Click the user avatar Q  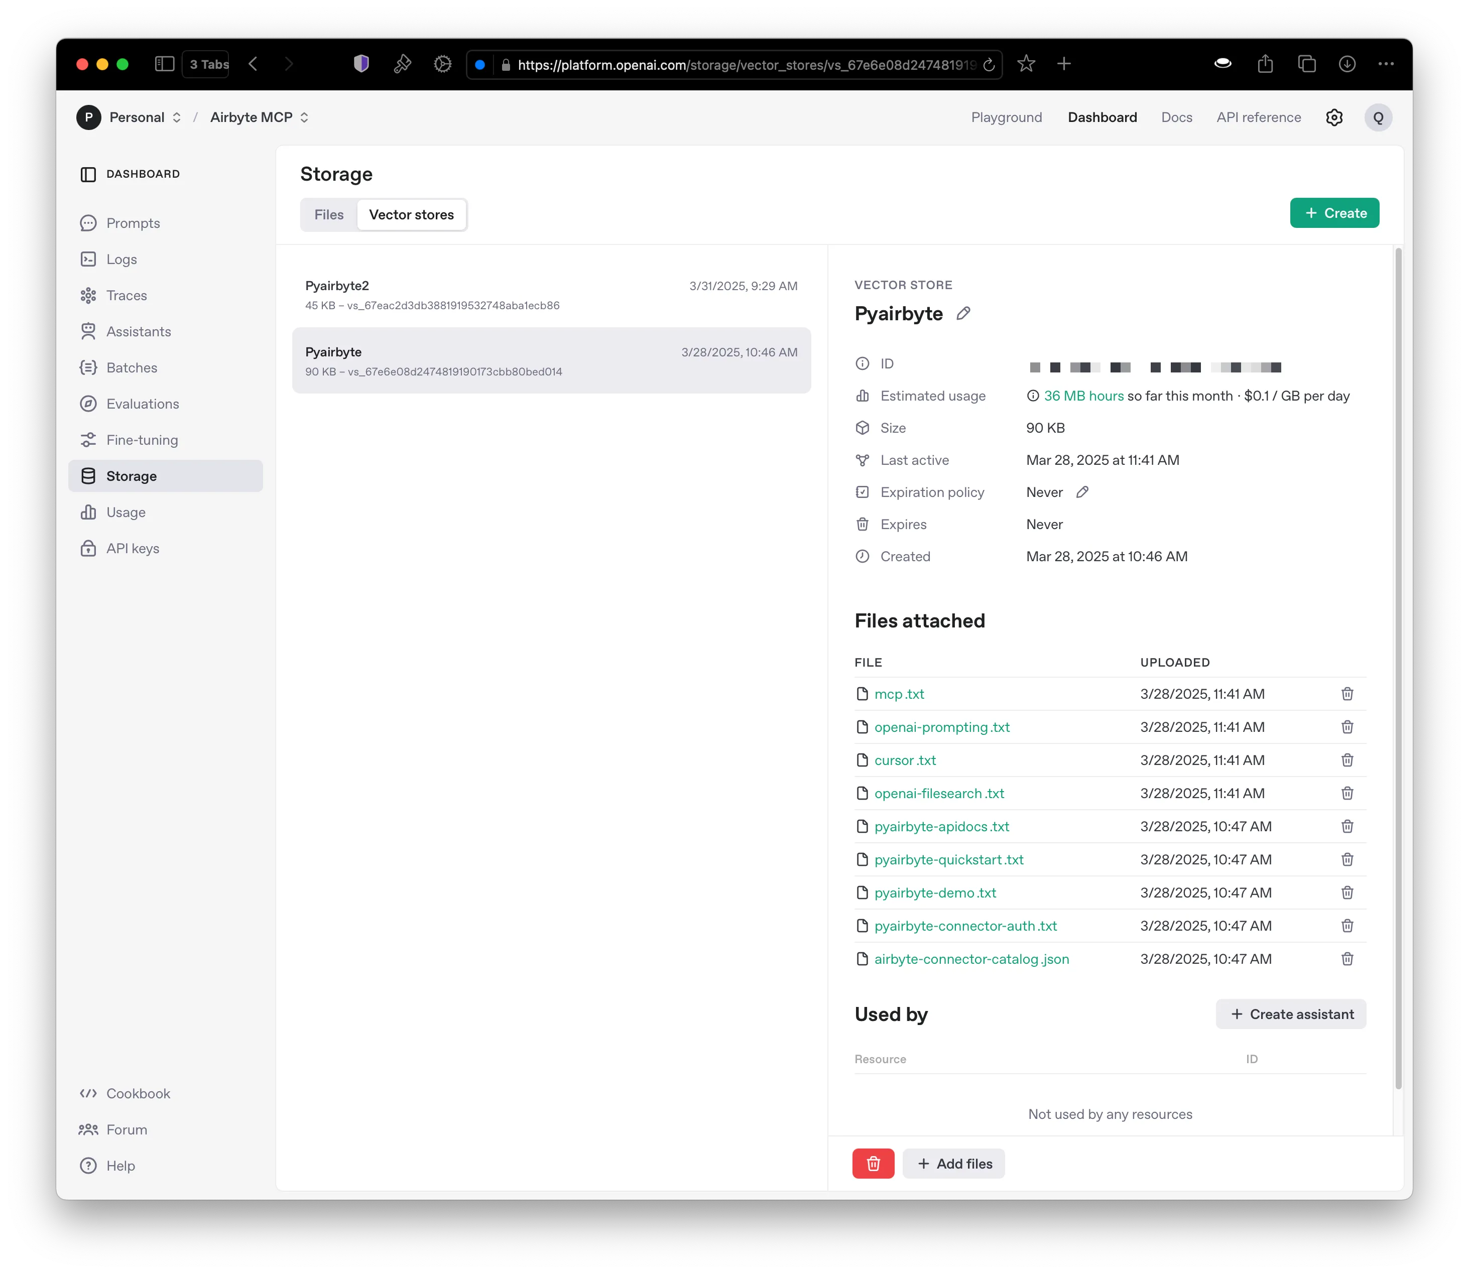point(1377,117)
